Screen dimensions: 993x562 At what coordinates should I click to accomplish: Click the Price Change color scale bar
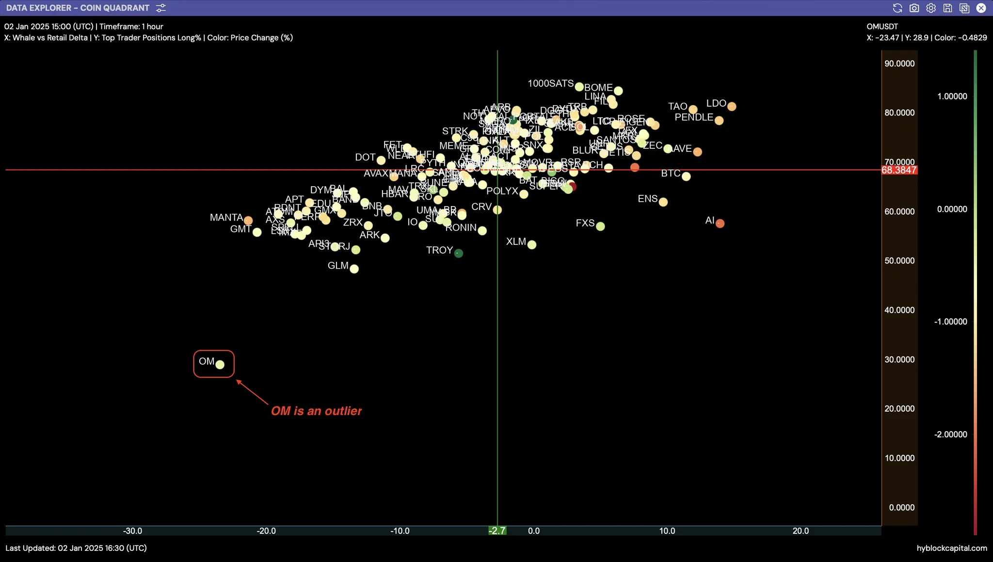[975, 291]
